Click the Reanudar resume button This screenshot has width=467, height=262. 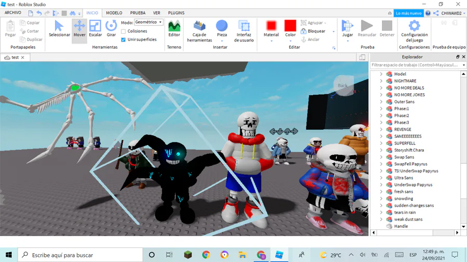tap(367, 29)
